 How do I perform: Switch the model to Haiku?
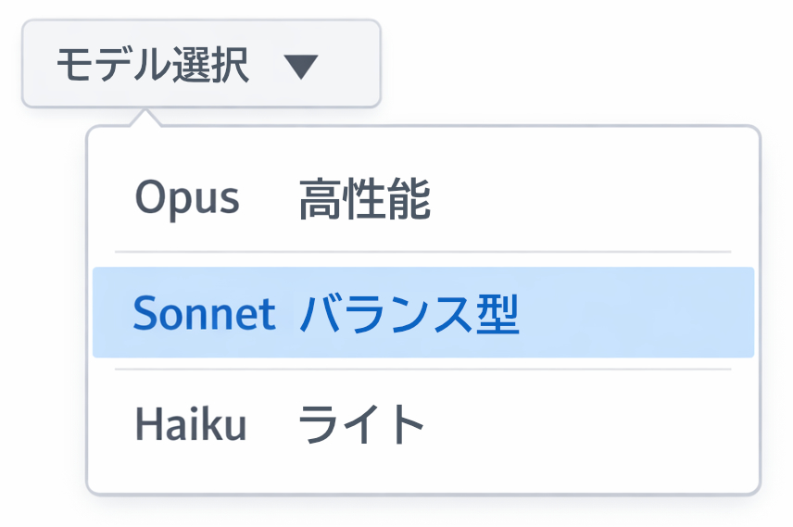pos(422,425)
